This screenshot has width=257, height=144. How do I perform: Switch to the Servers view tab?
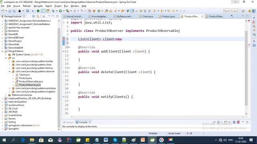point(68,122)
